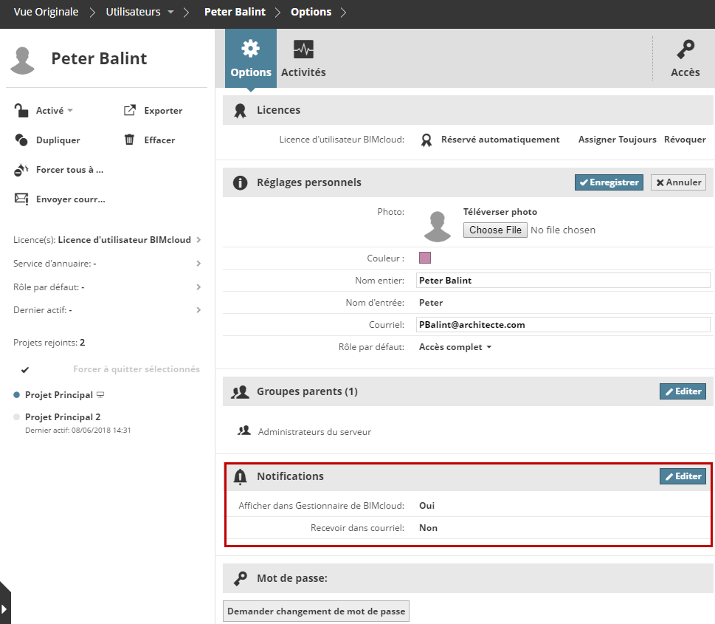The image size is (715, 624).
Task: Click the Dupliquer icon
Action: [x=21, y=140]
